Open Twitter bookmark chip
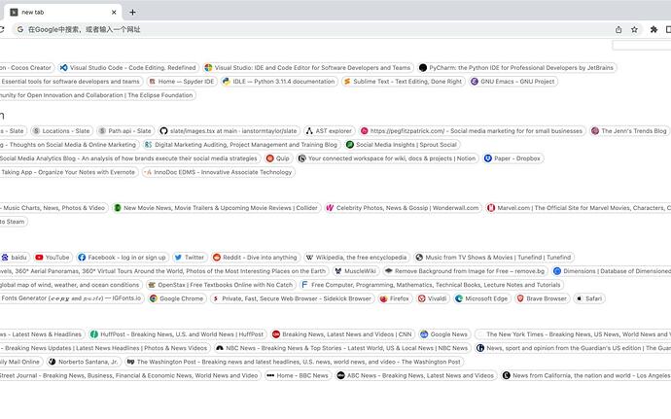Viewport: 671px width, 419px height. [190, 258]
